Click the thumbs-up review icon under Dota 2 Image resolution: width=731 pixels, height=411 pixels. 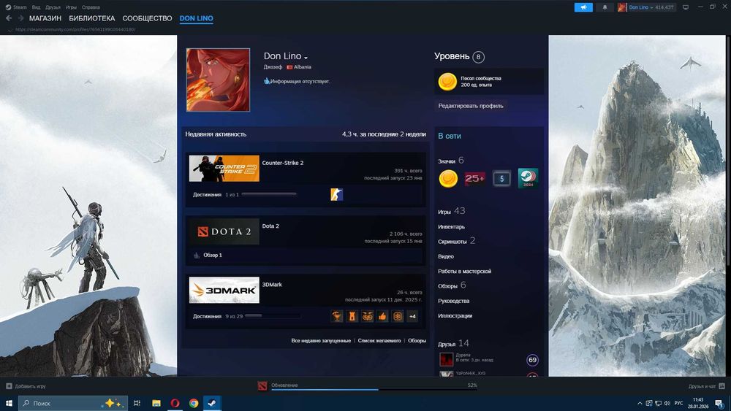(x=197, y=255)
